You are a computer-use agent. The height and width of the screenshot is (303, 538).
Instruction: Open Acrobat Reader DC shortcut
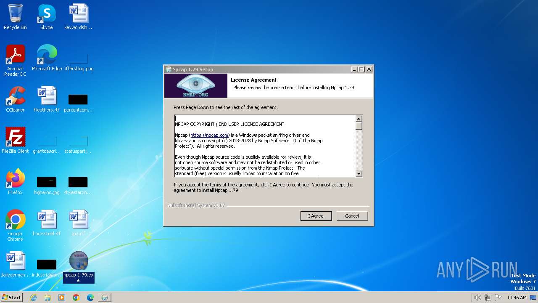15,61
